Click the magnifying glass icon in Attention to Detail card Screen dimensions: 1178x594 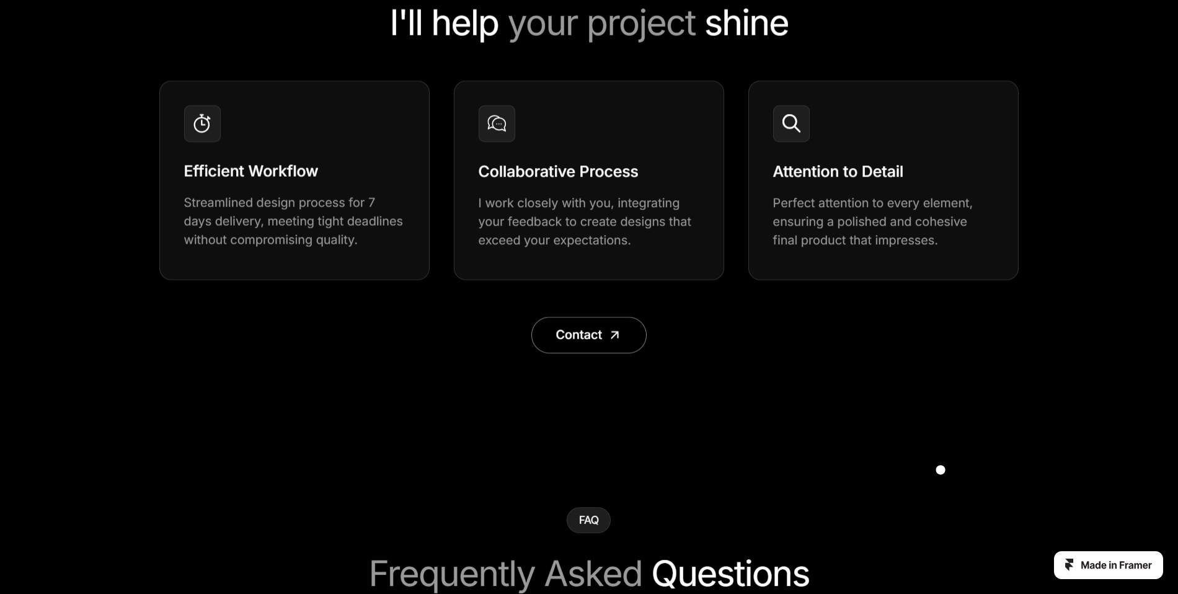[x=791, y=123]
